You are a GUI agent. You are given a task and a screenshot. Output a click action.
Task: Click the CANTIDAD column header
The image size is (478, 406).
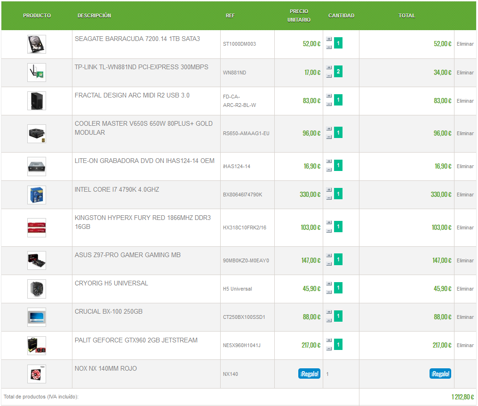click(x=341, y=16)
